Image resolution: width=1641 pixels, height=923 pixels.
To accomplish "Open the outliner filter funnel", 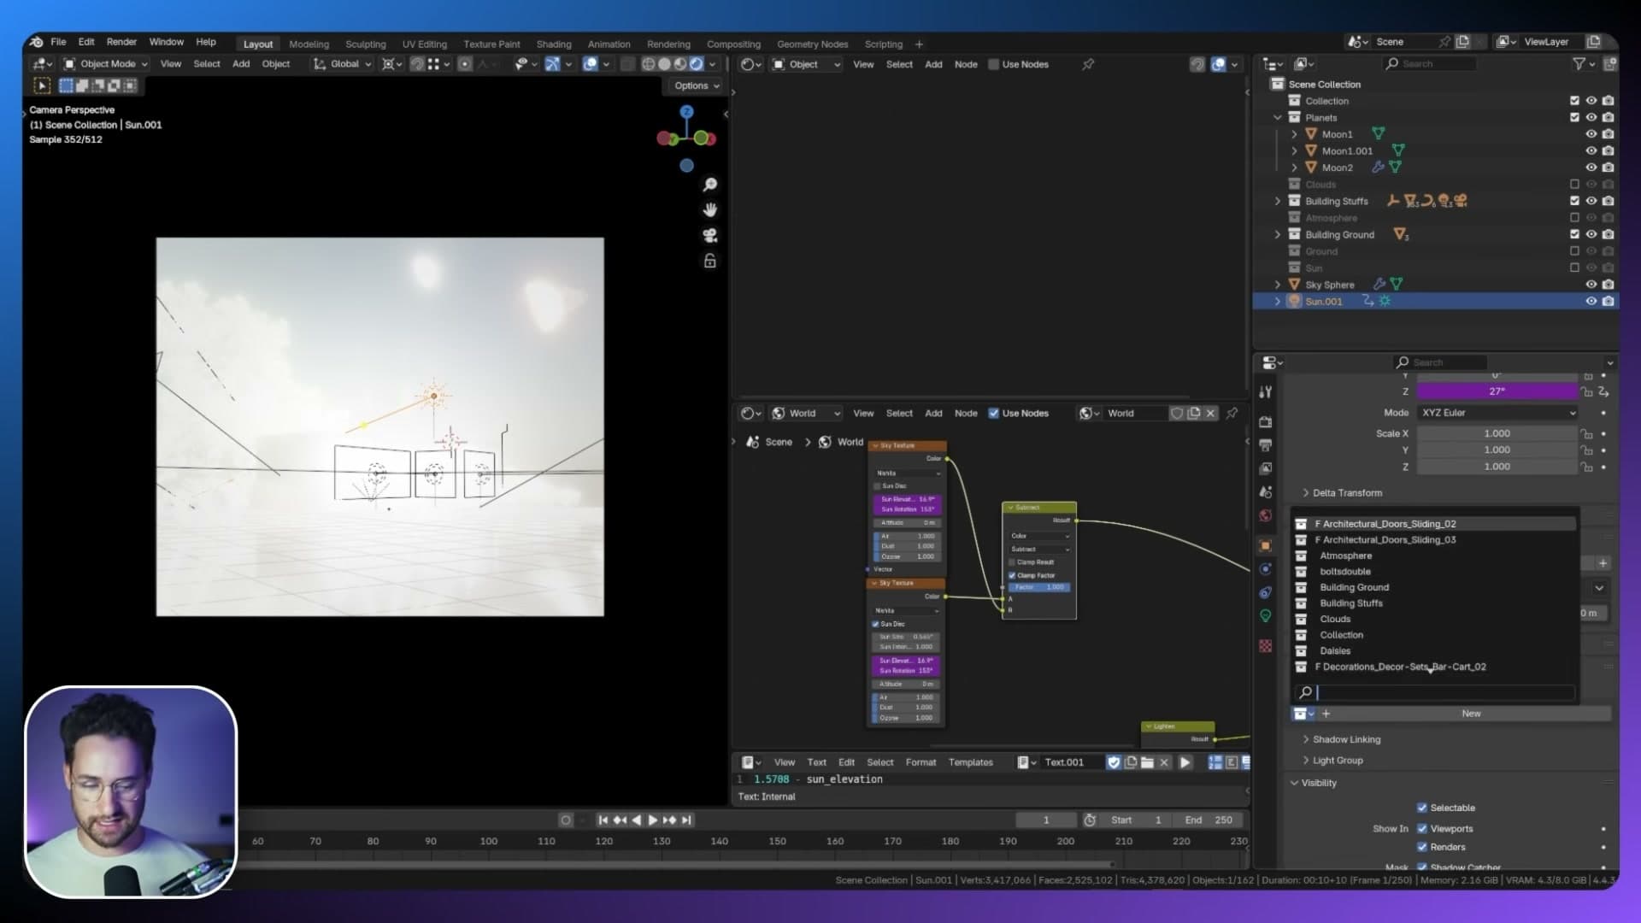I will tap(1579, 64).
